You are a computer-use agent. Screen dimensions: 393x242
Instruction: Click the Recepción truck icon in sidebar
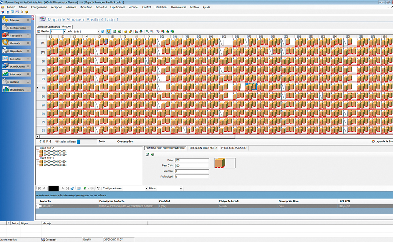click(6, 36)
